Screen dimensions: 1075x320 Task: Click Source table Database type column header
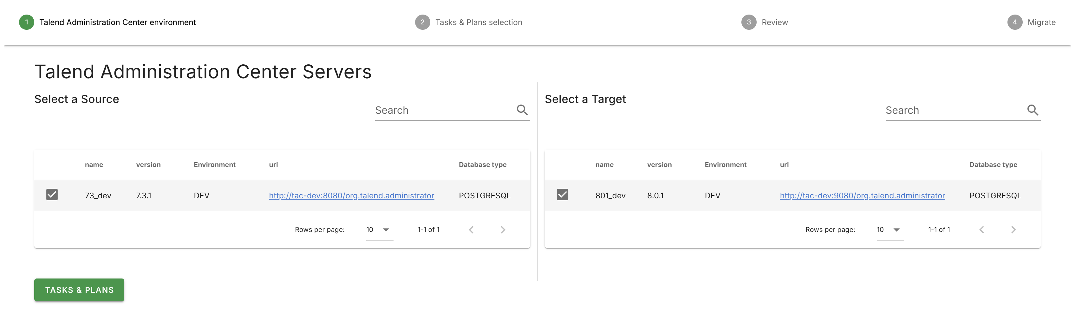482,165
